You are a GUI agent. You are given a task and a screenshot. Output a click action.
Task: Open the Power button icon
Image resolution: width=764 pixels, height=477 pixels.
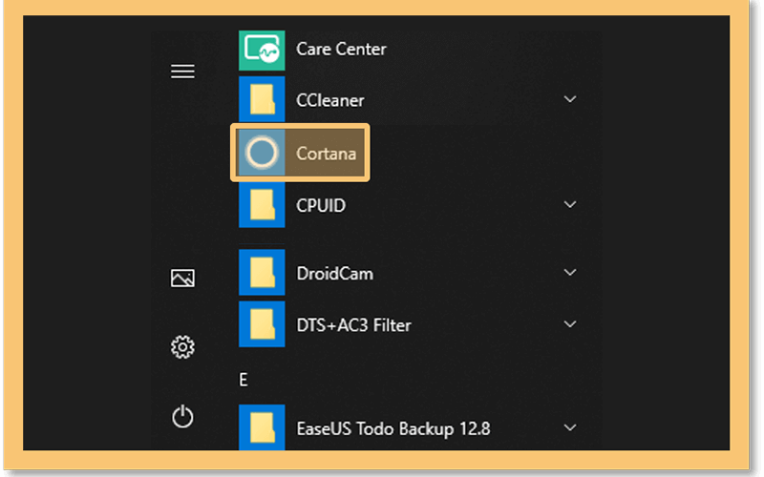(x=182, y=417)
